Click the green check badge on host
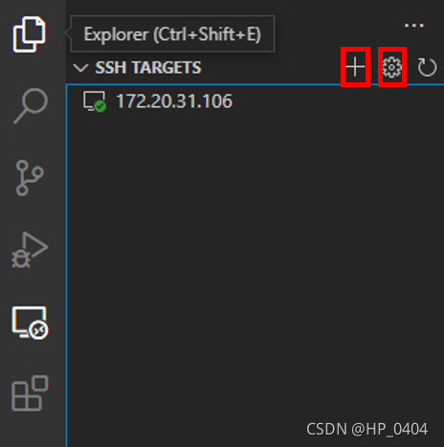Image resolution: width=444 pixels, height=447 pixels. click(100, 106)
